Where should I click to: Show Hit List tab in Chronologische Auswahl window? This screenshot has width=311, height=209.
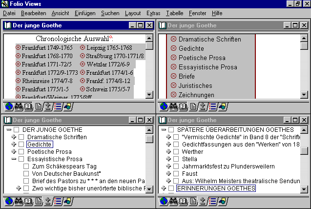(x=58, y=106)
